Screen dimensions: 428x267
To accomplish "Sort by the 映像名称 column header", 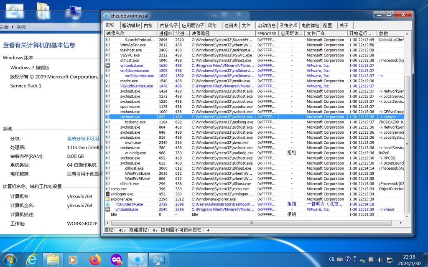I will point(131,33).
